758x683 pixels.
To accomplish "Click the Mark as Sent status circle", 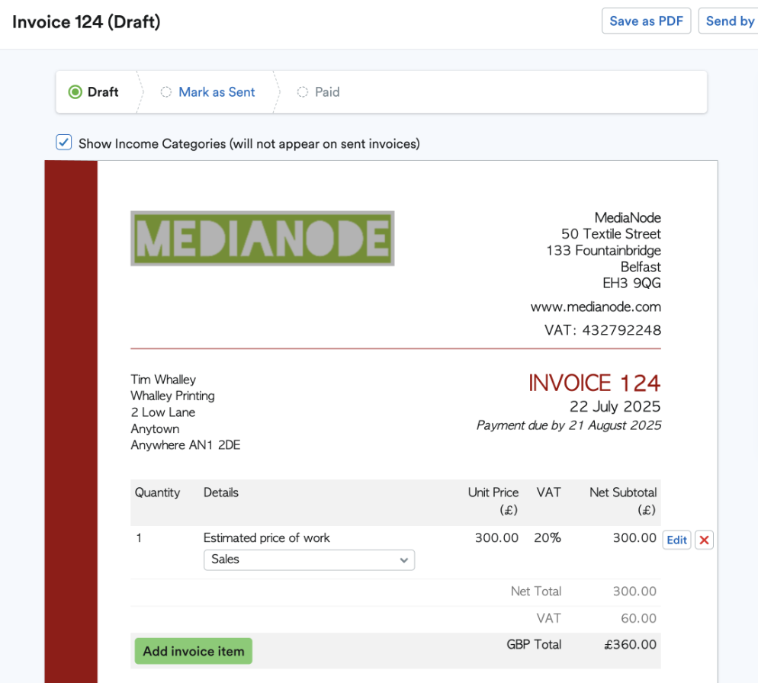I will 166,91.
